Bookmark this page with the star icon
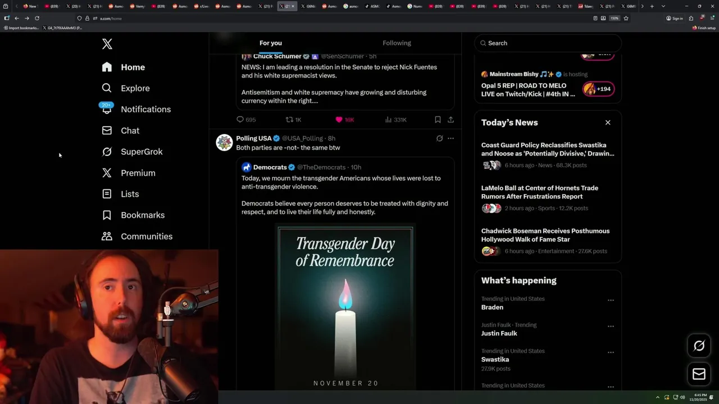 tap(626, 19)
